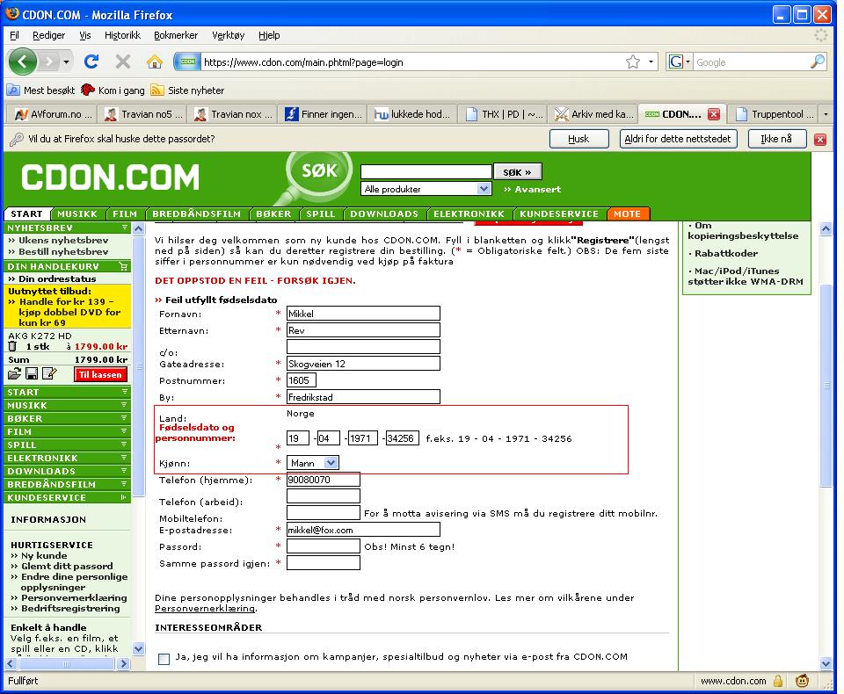Click the CDON site identity icon
Viewport: 844px width, 694px height.
tap(187, 61)
